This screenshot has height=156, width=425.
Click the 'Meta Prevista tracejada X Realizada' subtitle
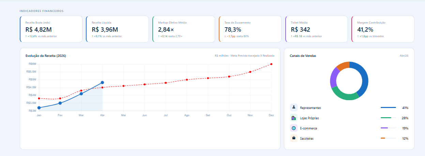click(253, 56)
